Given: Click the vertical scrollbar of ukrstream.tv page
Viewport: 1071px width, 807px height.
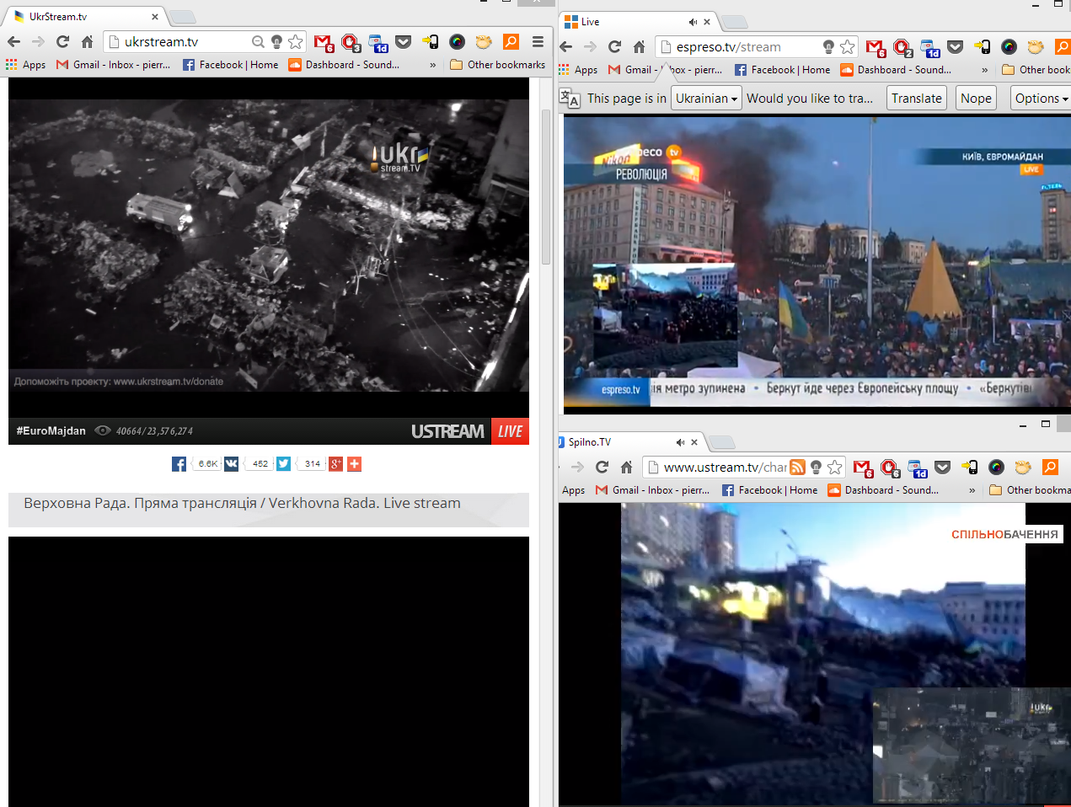Looking at the screenshot, I should click(x=545, y=253).
